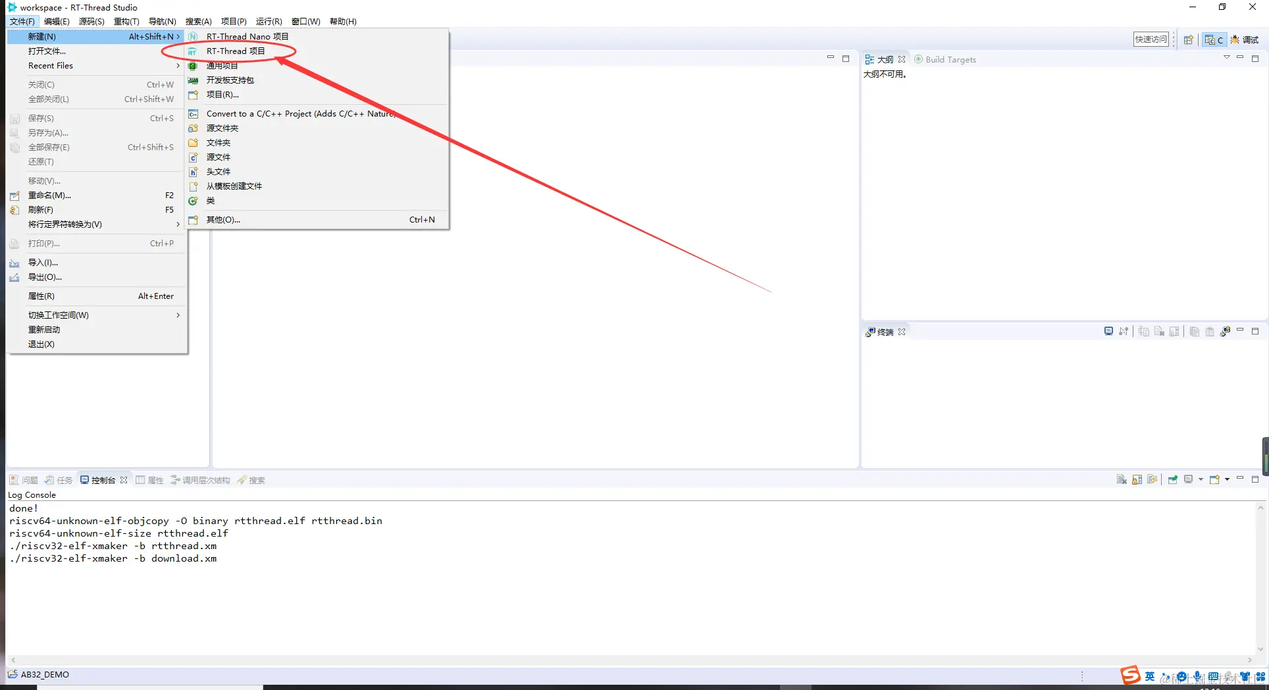The height and width of the screenshot is (690, 1269).
Task: Switch to the 属性 properties tab
Action: [x=149, y=480]
